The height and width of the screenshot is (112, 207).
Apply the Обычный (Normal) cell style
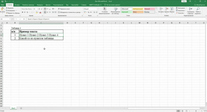point(127,9)
